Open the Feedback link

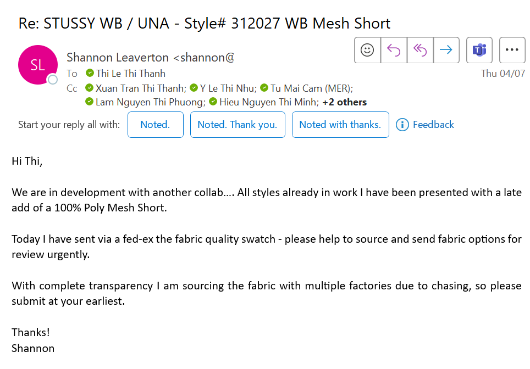coord(433,125)
